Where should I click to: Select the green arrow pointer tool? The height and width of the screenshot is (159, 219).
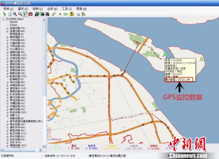[x=4, y=14]
